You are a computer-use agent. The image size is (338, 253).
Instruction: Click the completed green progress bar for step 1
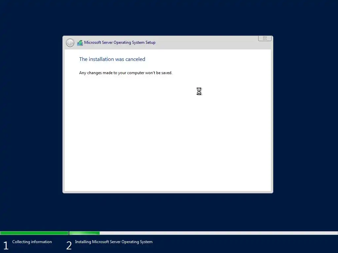pyautogui.click(x=34, y=233)
